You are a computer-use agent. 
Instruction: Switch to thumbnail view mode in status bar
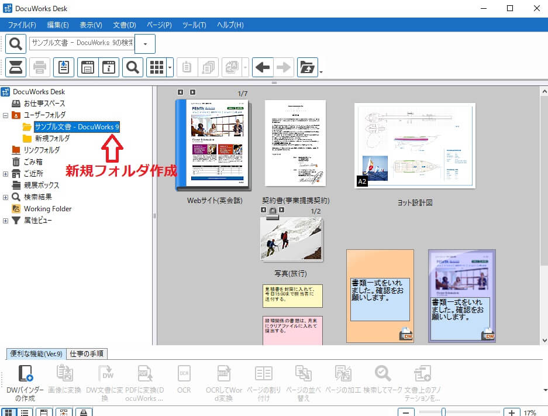[x=9, y=412]
